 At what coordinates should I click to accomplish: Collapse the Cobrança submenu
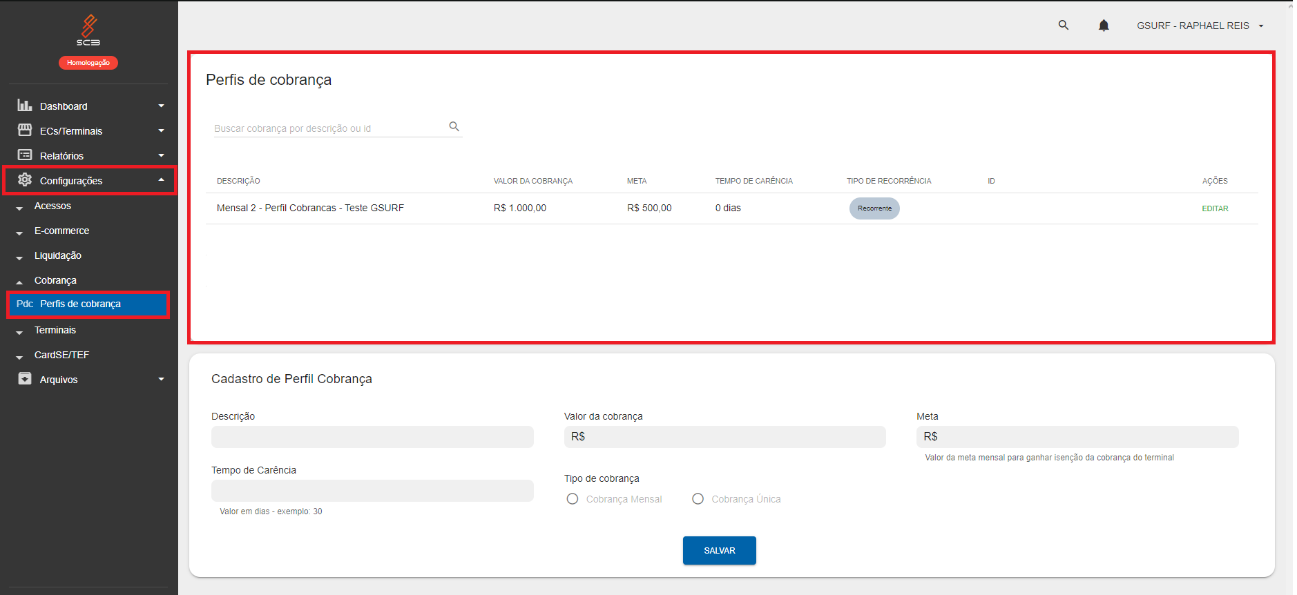[55, 280]
